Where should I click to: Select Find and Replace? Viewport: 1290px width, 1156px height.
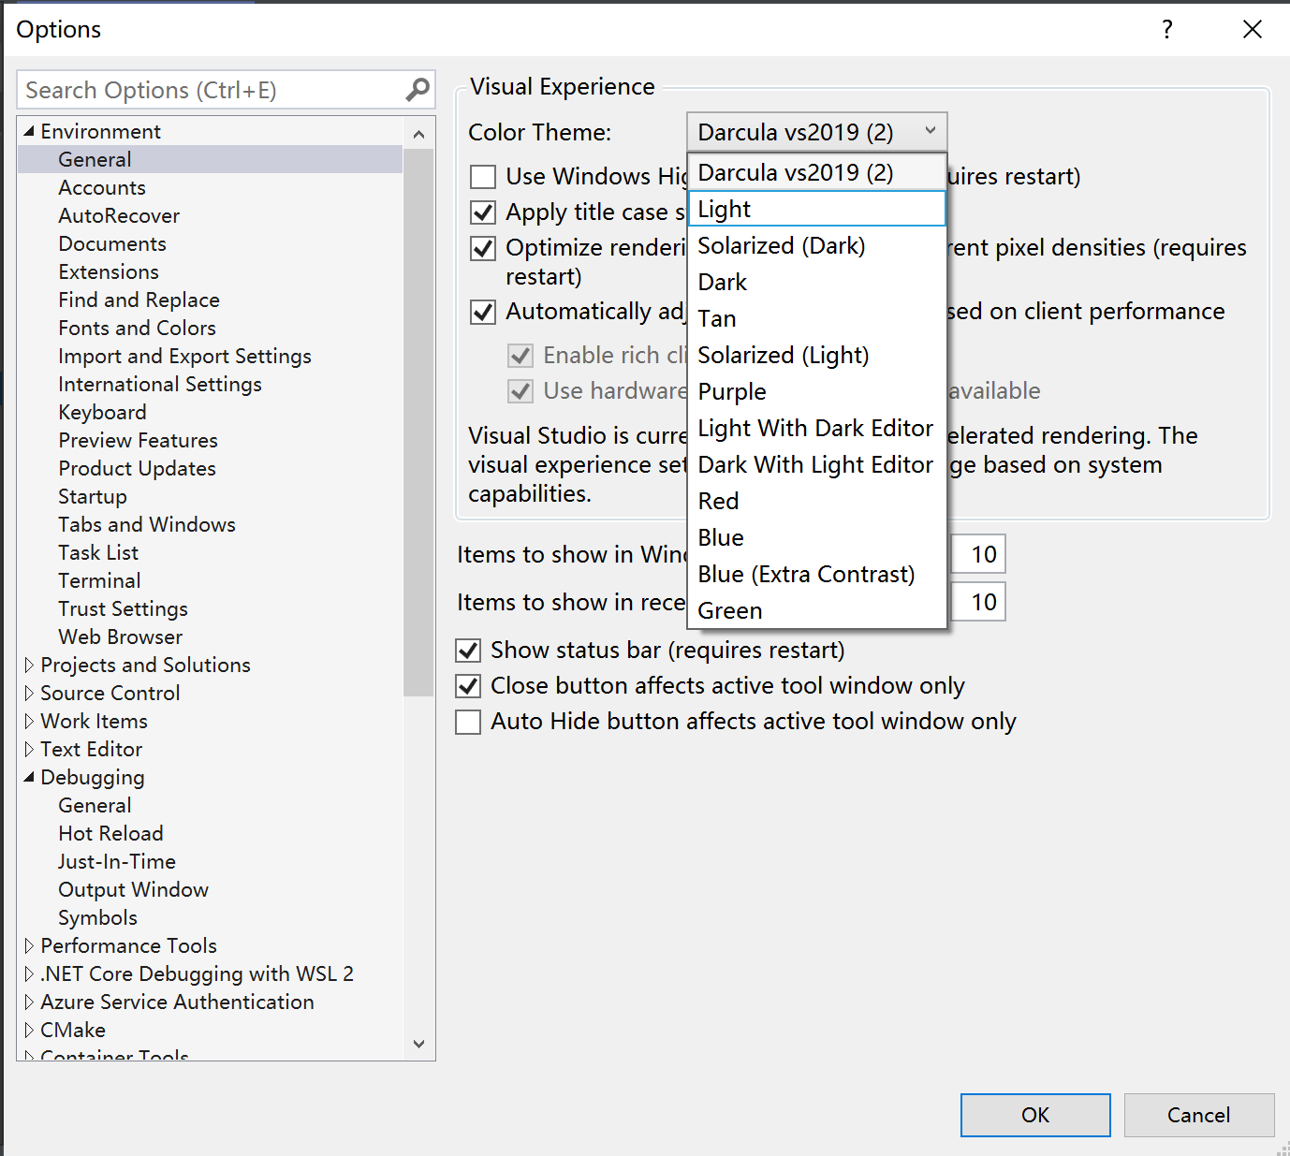pos(139,300)
